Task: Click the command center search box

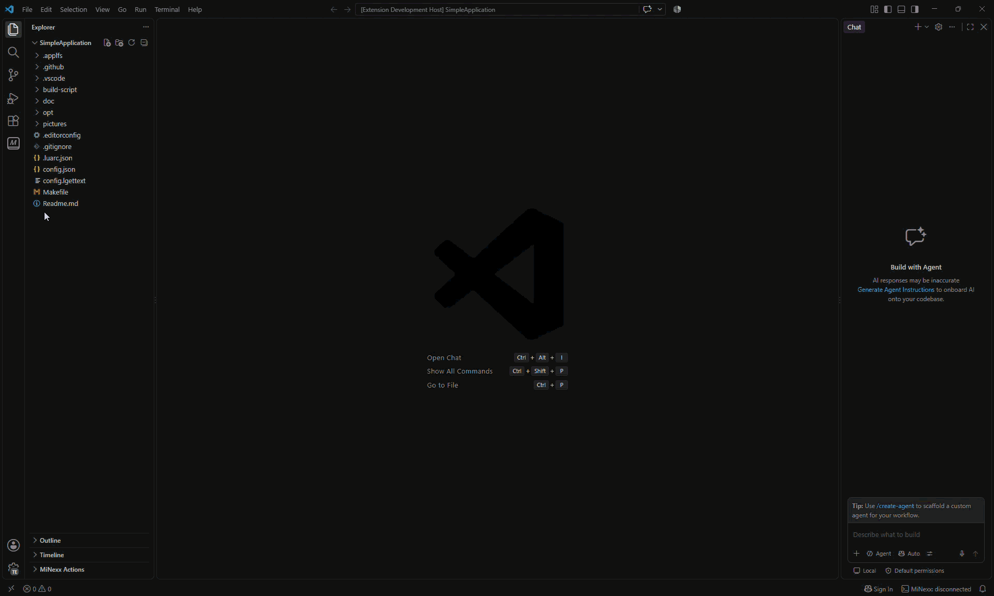Action: 497,9
